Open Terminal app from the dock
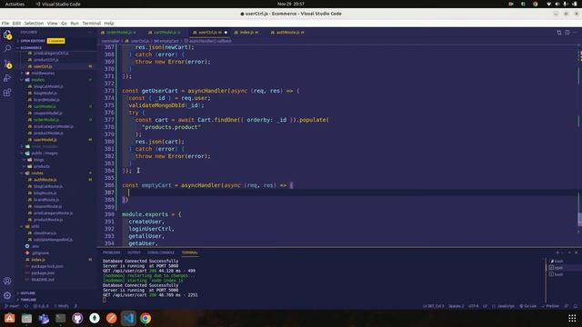Screen dimensions: 582x327 click(x=61, y=318)
